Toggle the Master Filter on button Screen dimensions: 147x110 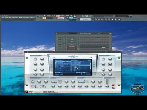point(33,82)
